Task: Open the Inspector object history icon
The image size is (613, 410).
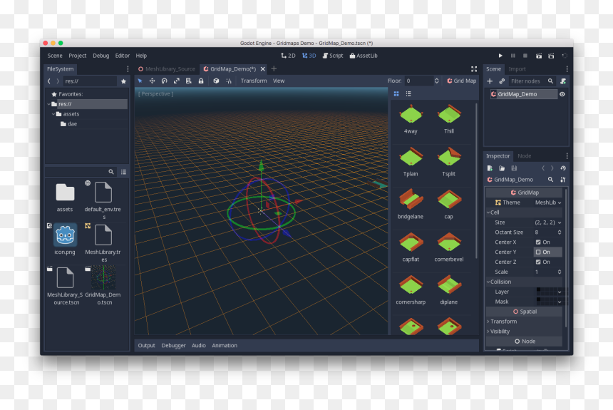Action: pos(563,168)
